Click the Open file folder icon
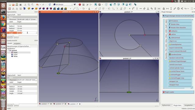Viewport: 195px width, 110px height. [x=13, y=5]
